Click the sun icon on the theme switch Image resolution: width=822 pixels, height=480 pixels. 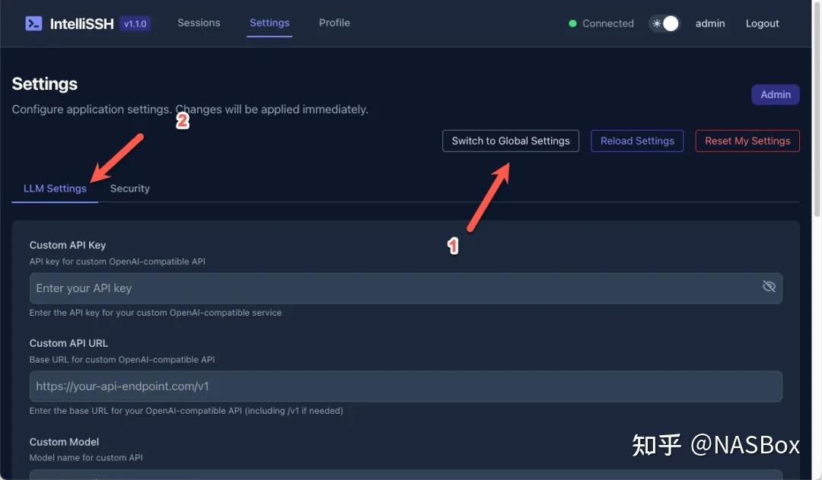point(656,24)
